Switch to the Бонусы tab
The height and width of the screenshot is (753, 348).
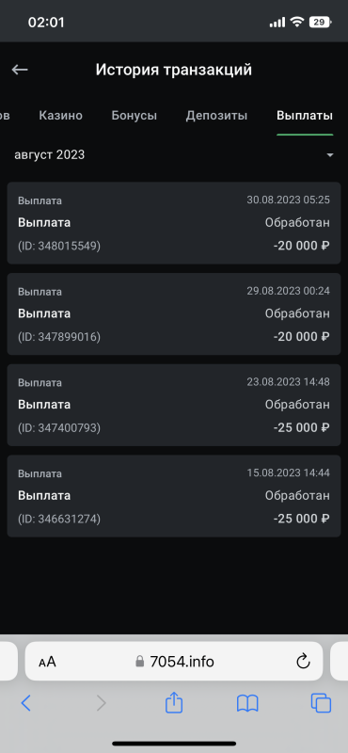(134, 115)
